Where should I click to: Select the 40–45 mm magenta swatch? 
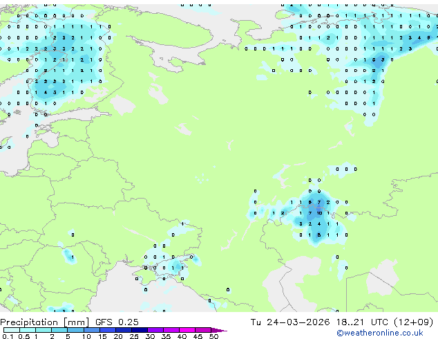(187, 330)
